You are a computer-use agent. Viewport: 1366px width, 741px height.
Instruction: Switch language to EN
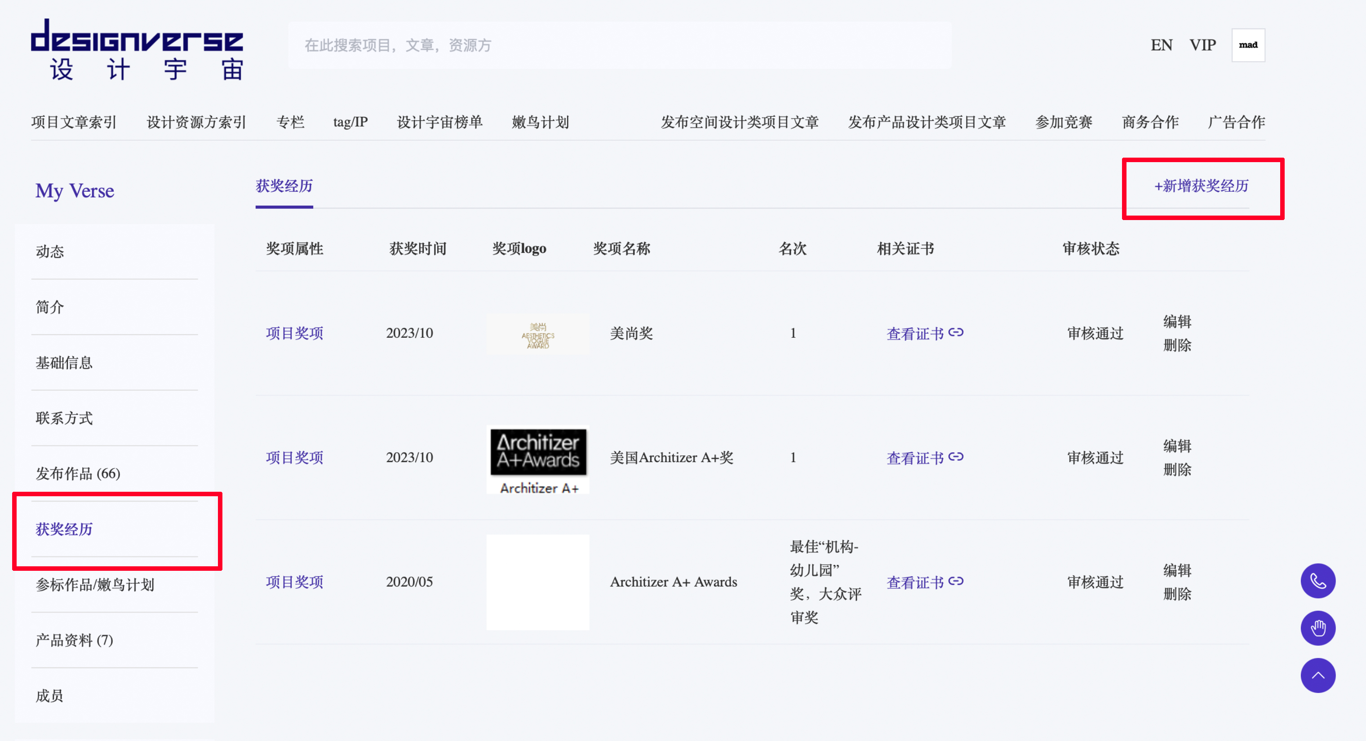point(1161,45)
